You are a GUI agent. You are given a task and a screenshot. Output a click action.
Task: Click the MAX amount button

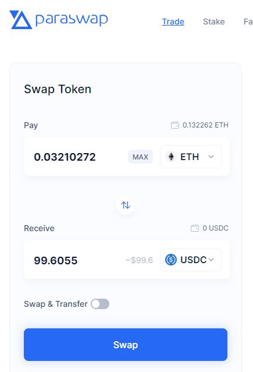[140, 157]
